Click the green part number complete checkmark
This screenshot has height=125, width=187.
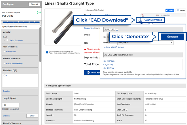[x=39, y=13]
